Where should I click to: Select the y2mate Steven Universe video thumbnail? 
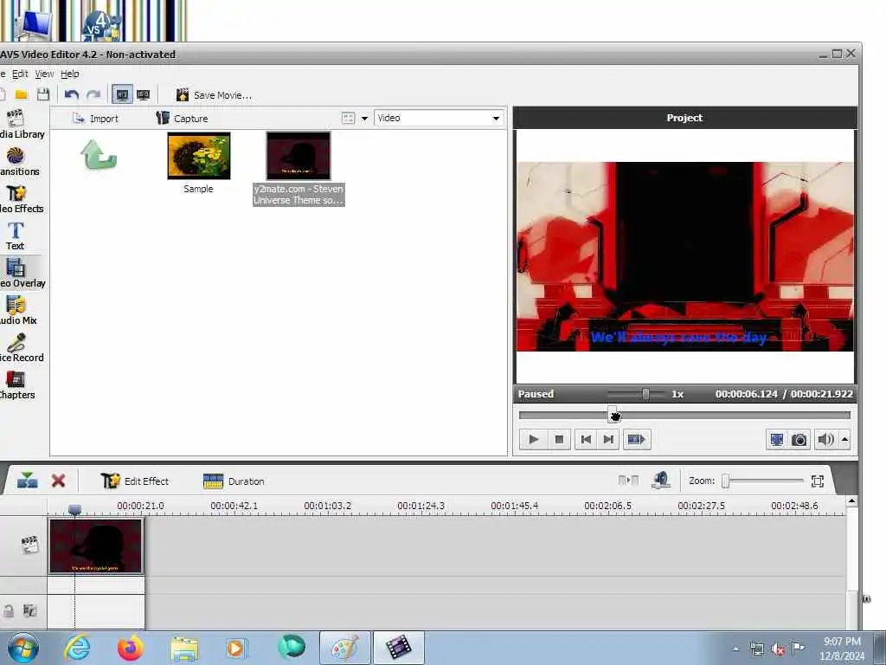click(x=299, y=156)
